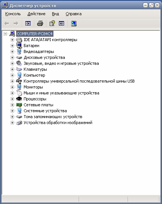Expand the Дисковые устройства node
Image resolution: width=162 pixels, height=204 pixels.
coord(12,57)
